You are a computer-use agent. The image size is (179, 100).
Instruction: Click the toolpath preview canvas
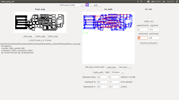[109, 38]
